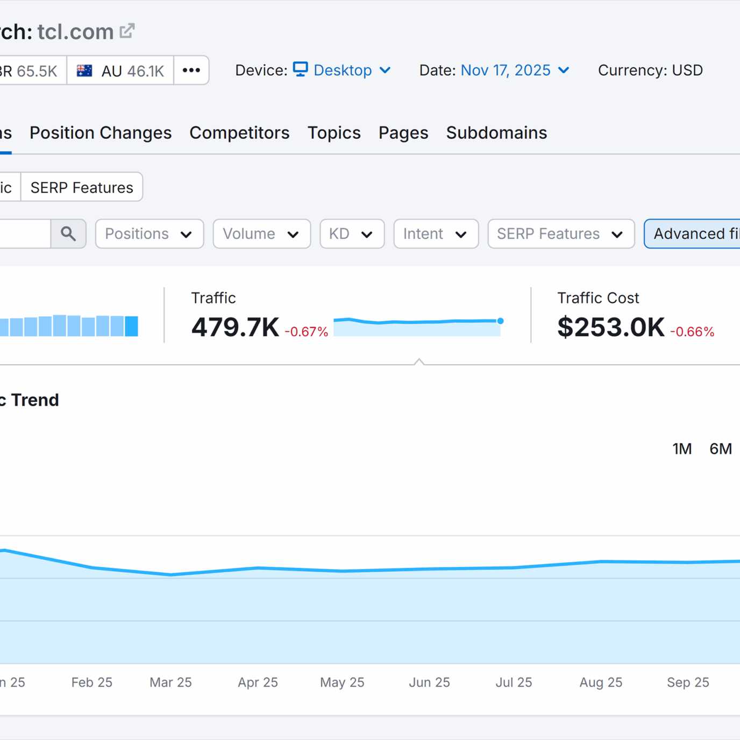Open the Subdomains tab
Screen dimensions: 740x740
click(496, 133)
